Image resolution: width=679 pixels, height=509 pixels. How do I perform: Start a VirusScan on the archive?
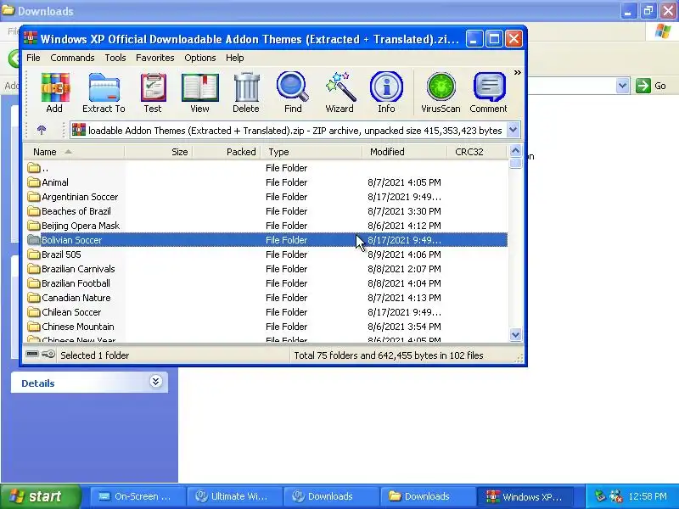(441, 92)
